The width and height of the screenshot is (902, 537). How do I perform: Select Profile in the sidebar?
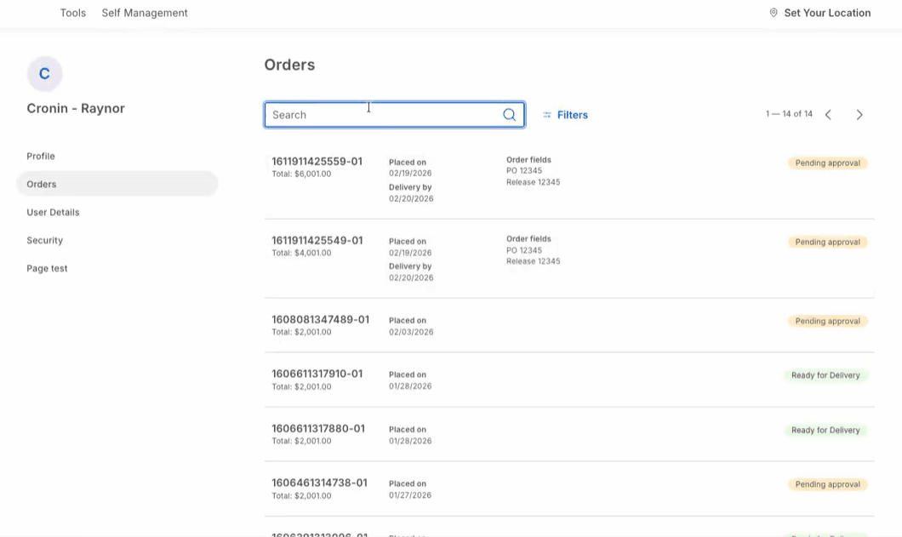click(41, 156)
